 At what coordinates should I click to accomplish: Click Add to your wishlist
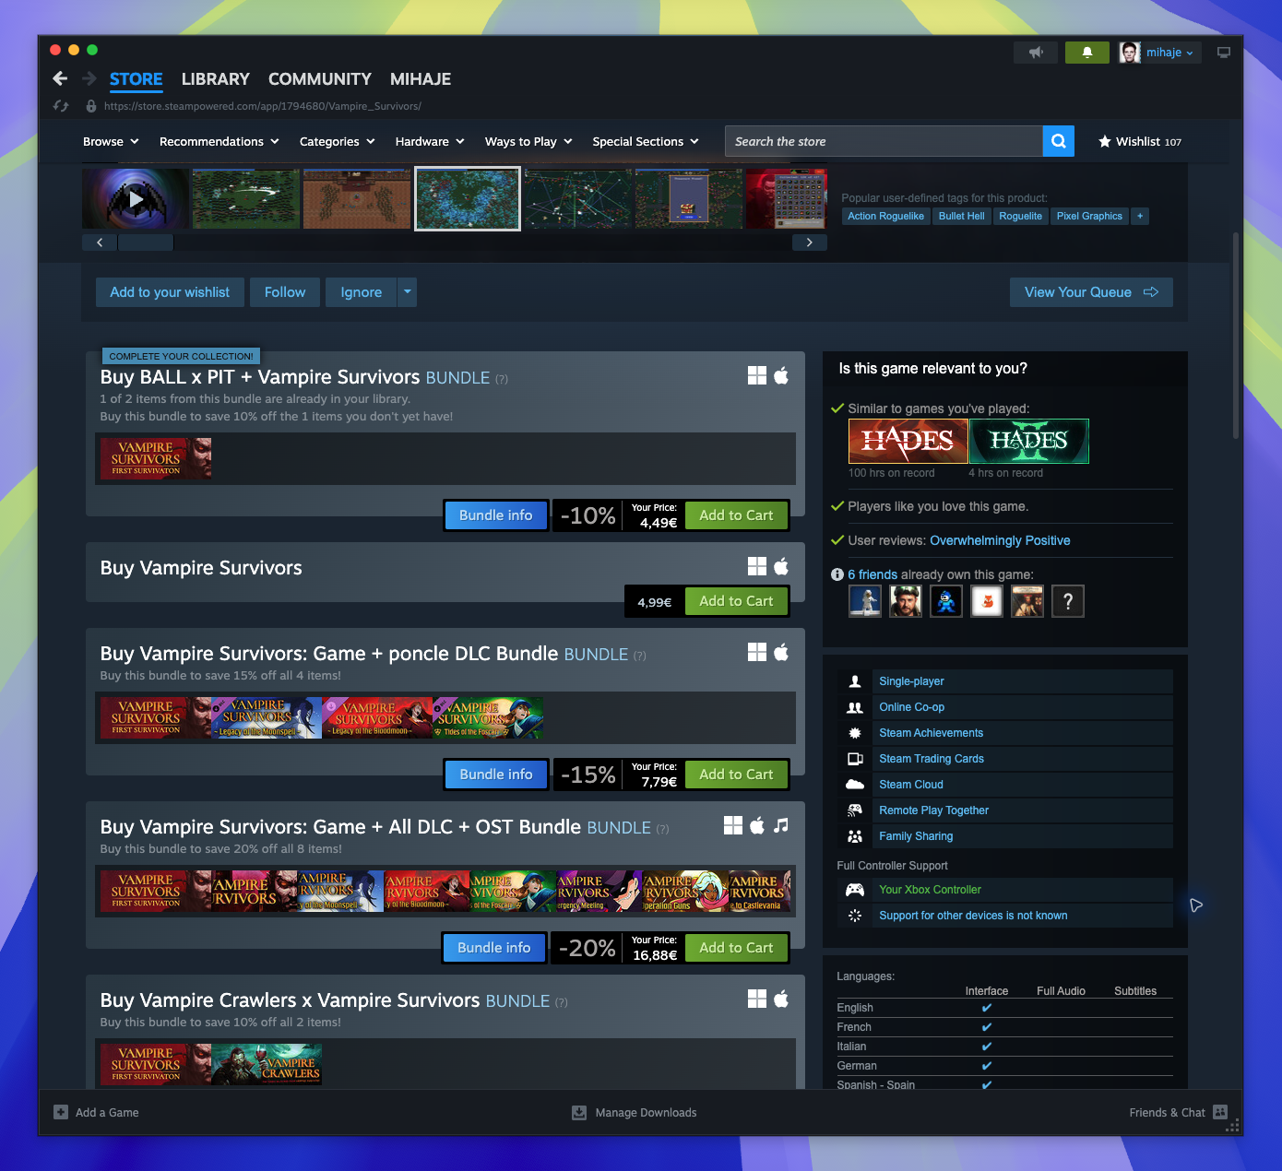[x=170, y=292]
